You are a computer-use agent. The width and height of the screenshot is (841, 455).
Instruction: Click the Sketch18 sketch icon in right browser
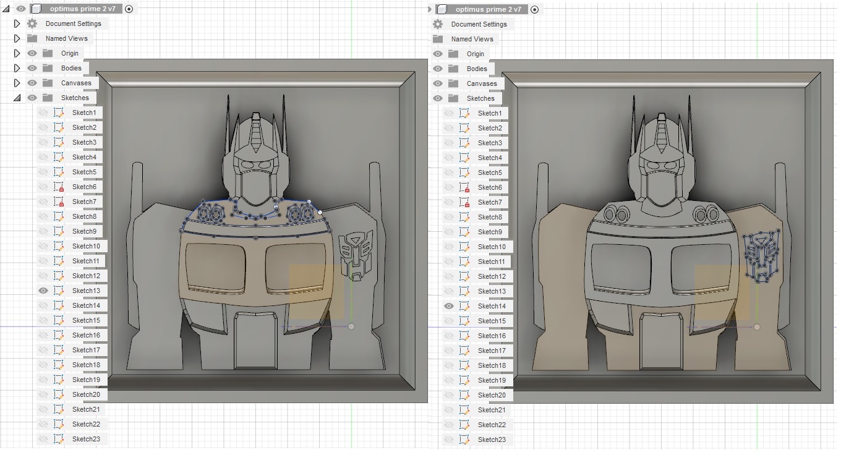click(464, 365)
